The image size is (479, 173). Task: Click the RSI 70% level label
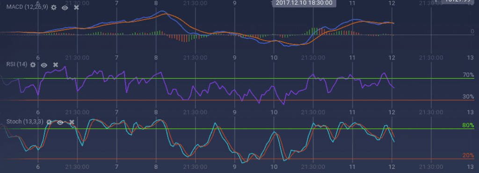coord(468,74)
